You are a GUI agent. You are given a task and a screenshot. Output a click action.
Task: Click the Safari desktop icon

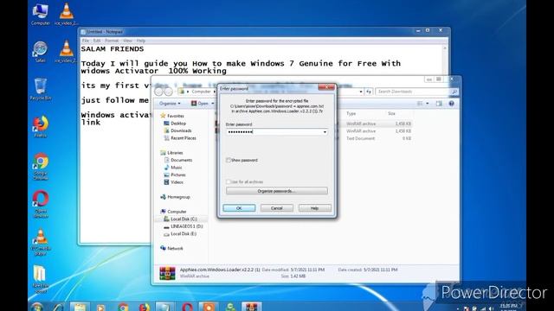(40, 52)
